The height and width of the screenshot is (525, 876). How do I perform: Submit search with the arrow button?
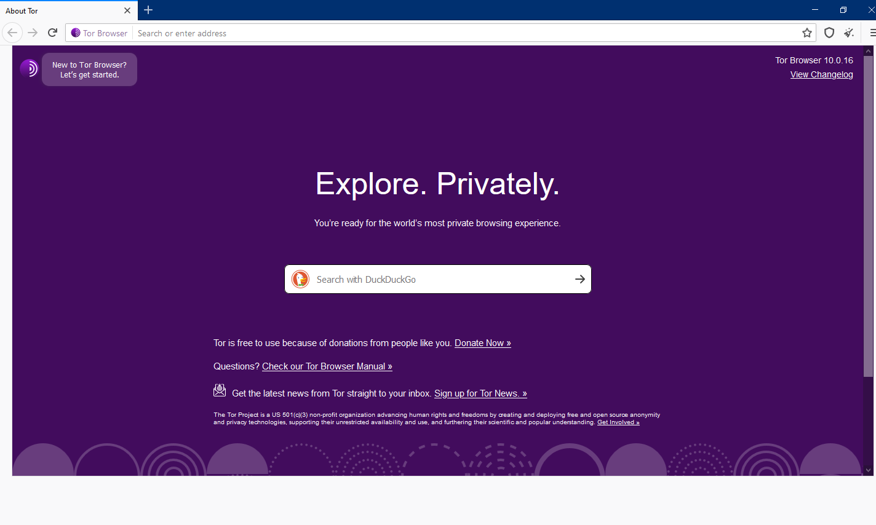tap(579, 279)
